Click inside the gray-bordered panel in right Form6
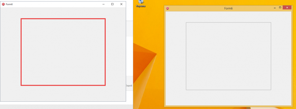The height and width of the screenshot is (109, 296). pyautogui.click(x=229, y=56)
